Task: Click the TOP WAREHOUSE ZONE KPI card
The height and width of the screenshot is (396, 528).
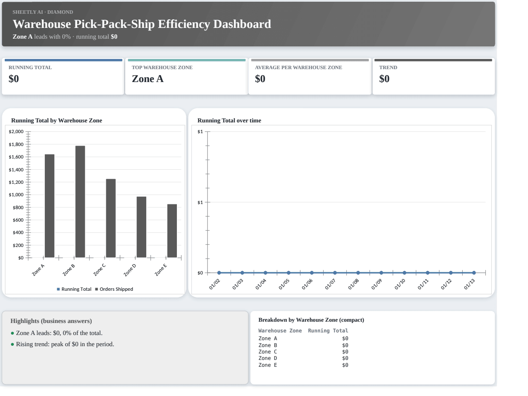Action: tap(186, 77)
